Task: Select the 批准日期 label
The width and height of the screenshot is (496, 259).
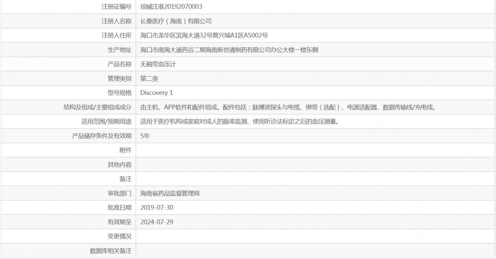Action: tap(119, 207)
